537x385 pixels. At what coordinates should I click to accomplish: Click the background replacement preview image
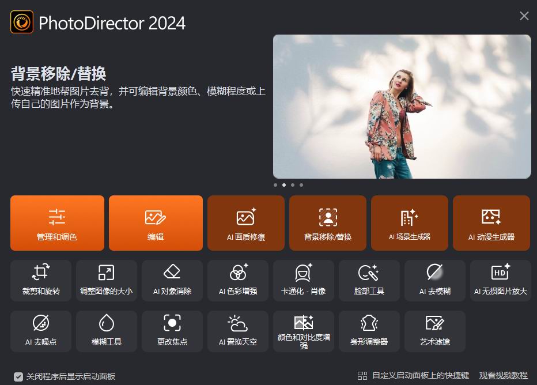tap(402, 107)
